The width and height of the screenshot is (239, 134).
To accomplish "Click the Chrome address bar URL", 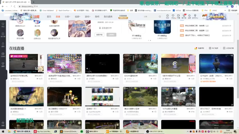I will [30, 6].
